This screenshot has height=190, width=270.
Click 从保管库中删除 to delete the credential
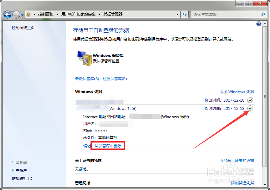coord(108,146)
